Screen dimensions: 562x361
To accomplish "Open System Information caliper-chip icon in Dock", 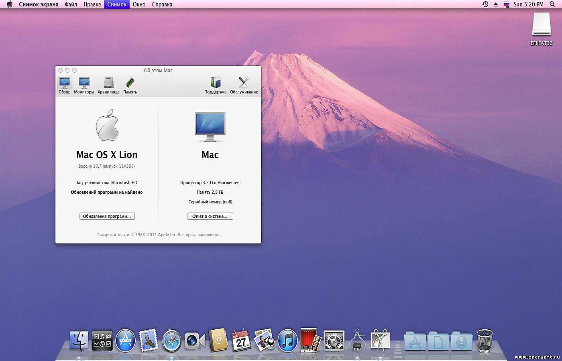I will click(357, 341).
